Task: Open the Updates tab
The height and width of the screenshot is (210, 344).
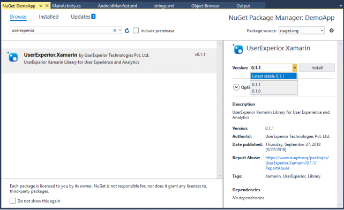Action: pyautogui.click(x=80, y=17)
